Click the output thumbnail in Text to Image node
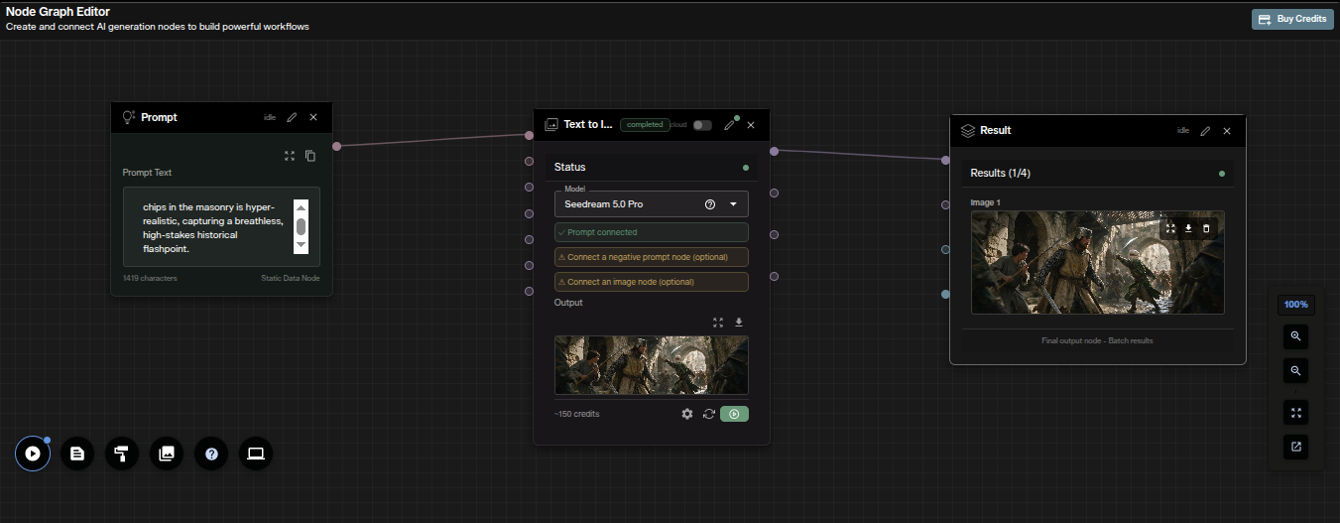This screenshot has width=1340, height=523. [652, 365]
